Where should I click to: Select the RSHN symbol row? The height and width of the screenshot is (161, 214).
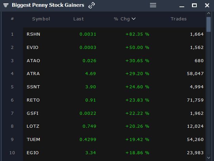click(x=34, y=34)
